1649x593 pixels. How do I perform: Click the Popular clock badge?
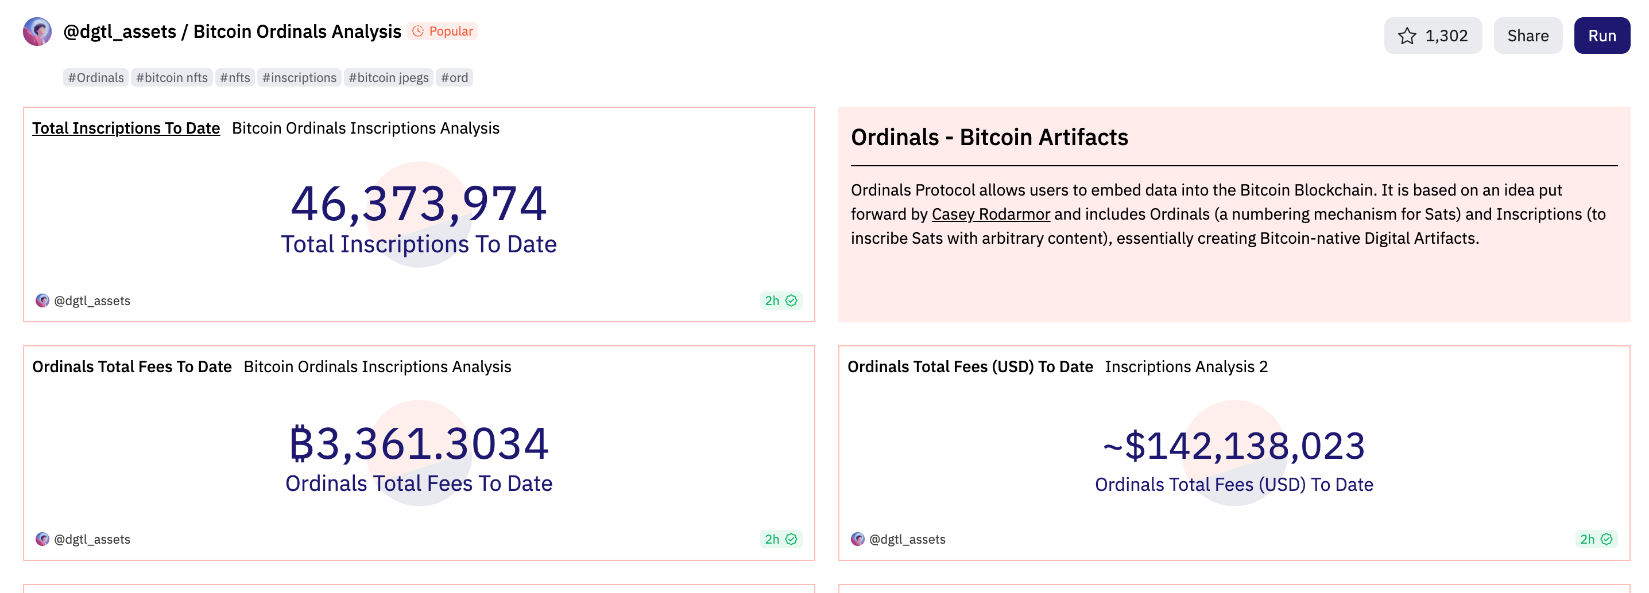click(442, 32)
